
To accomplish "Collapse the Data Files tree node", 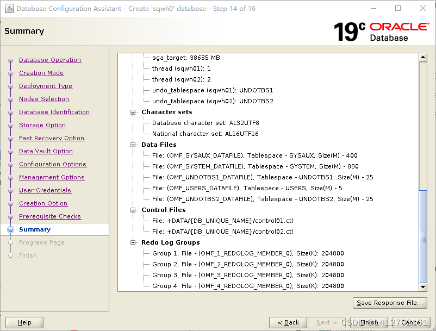I will [133, 145].
